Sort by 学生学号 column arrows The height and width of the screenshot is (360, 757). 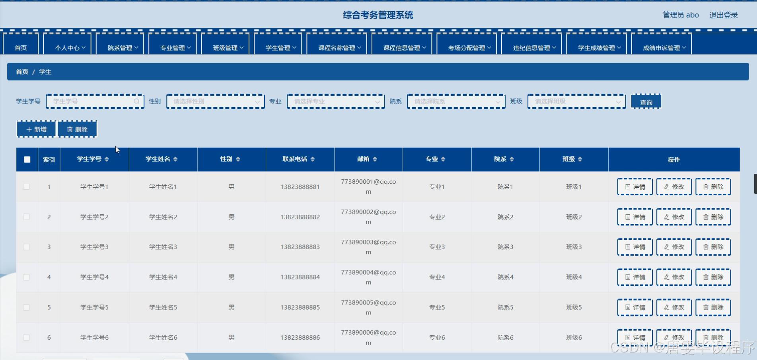[x=107, y=159]
